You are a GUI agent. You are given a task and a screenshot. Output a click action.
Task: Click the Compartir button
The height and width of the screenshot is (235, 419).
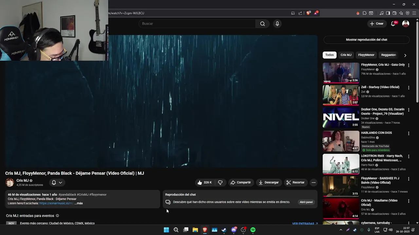(241, 182)
